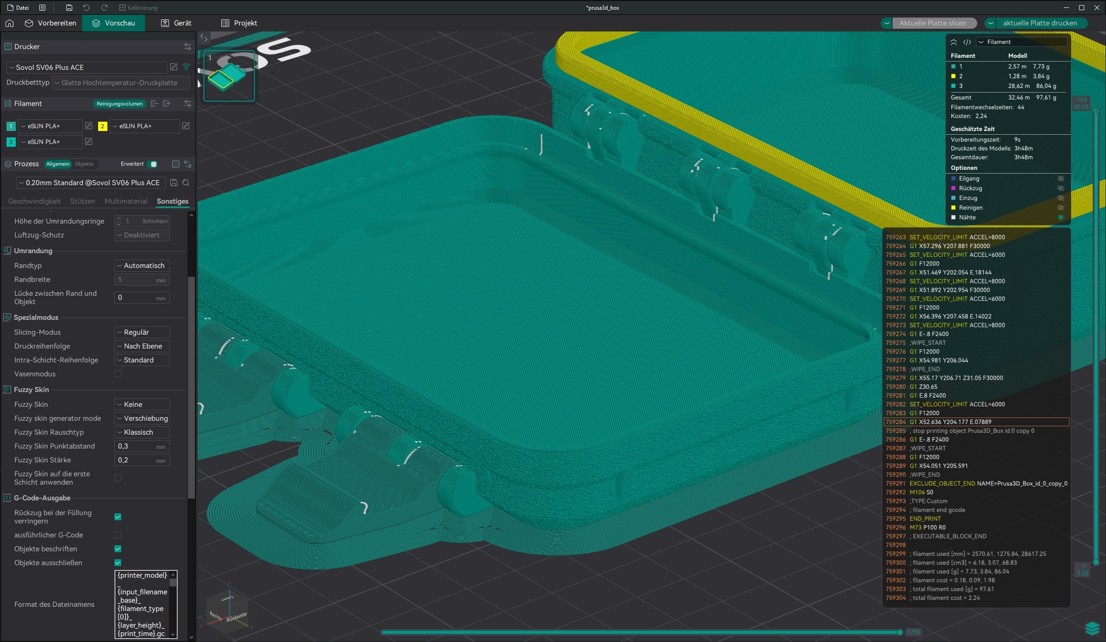Toggle the Erweitert advanced mode switch
This screenshot has height=642, width=1106.
pos(152,164)
